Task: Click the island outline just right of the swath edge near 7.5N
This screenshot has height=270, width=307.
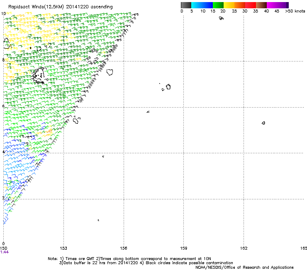Action: pos(110,72)
